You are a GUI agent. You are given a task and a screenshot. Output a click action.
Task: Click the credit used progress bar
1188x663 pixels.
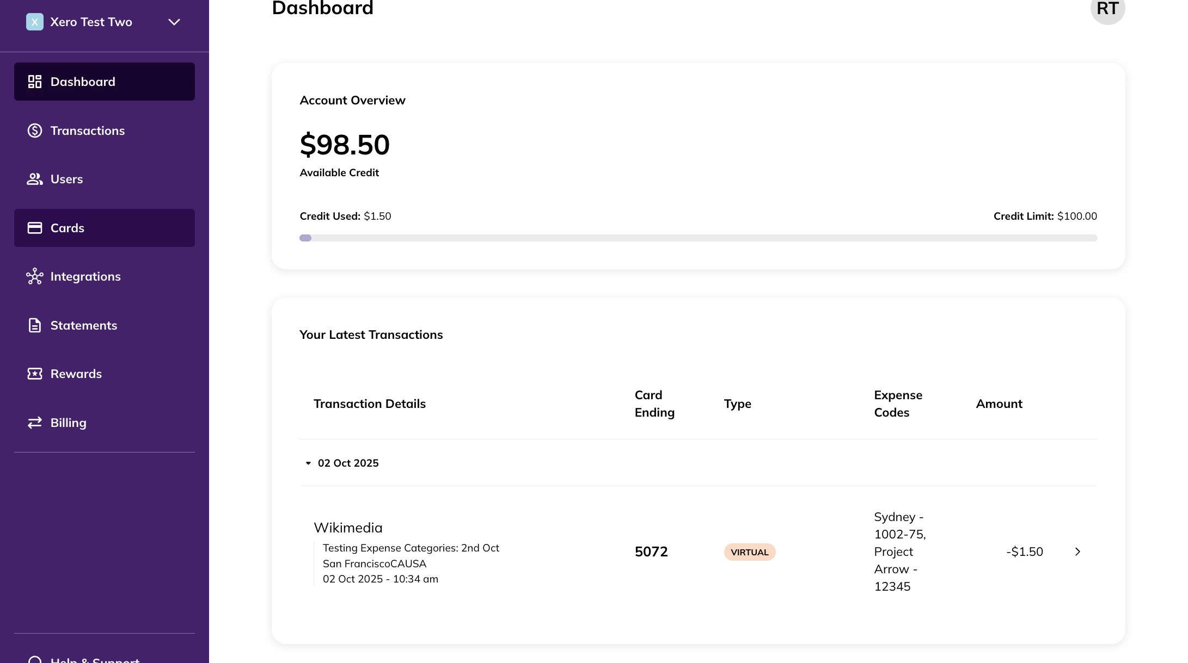click(x=698, y=238)
